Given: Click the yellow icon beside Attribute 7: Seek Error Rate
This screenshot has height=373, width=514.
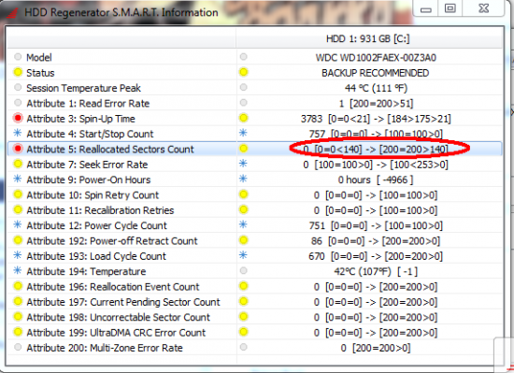Looking at the screenshot, I should [x=18, y=164].
